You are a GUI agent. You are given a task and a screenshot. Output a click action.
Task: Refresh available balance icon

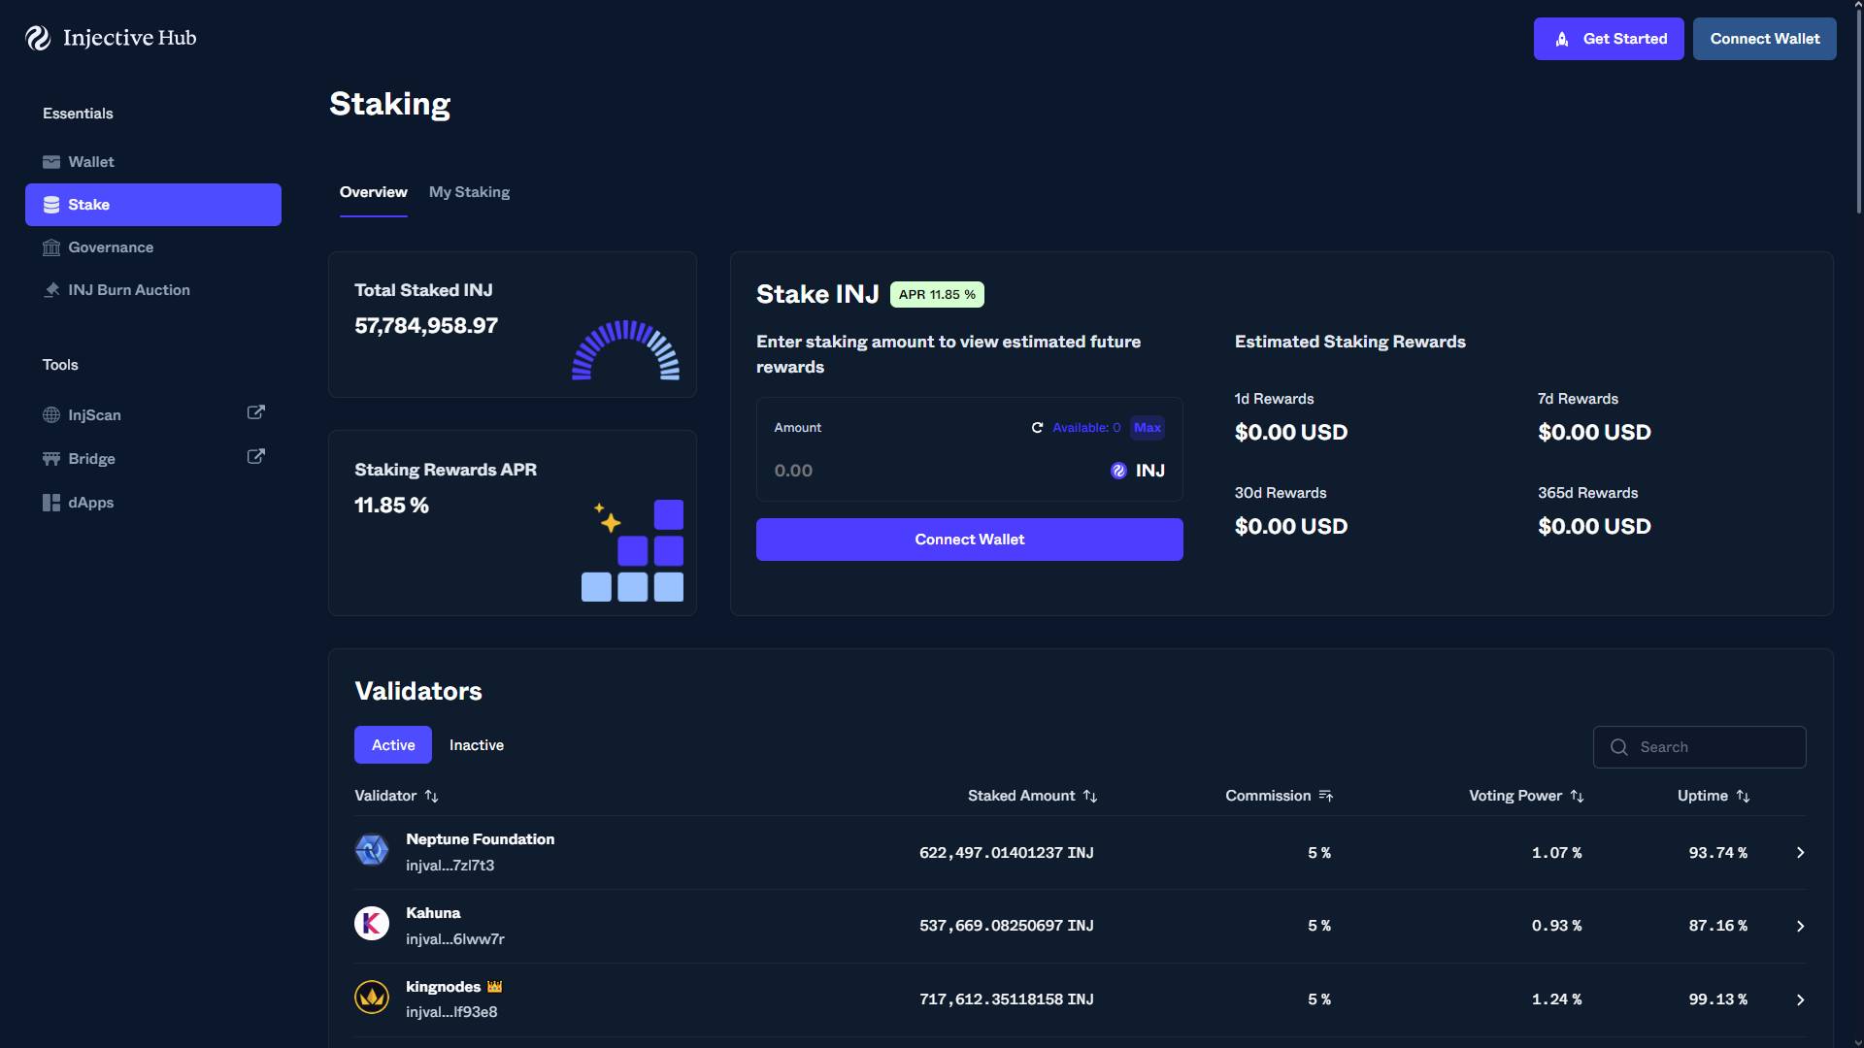[1037, 428]
